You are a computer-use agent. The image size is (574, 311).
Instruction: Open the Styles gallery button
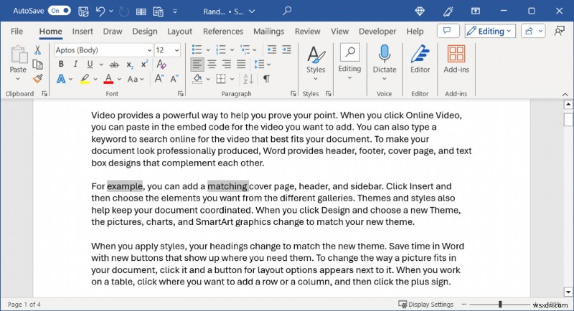point(316,63)
